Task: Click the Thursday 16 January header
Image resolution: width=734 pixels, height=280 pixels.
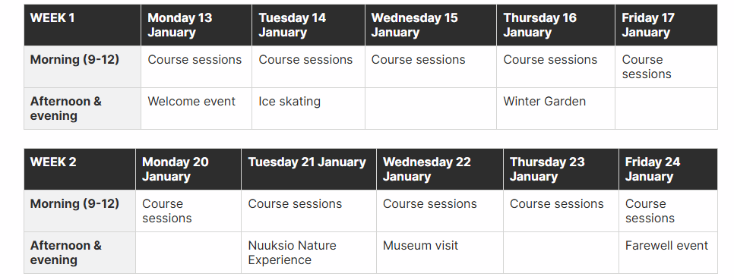Action: pyautogui.click(x=555, y=25)
